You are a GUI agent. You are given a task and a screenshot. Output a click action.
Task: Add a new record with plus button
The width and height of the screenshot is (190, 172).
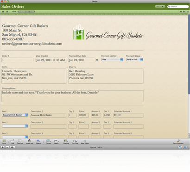pyautogui.click(x=3, y=147)
